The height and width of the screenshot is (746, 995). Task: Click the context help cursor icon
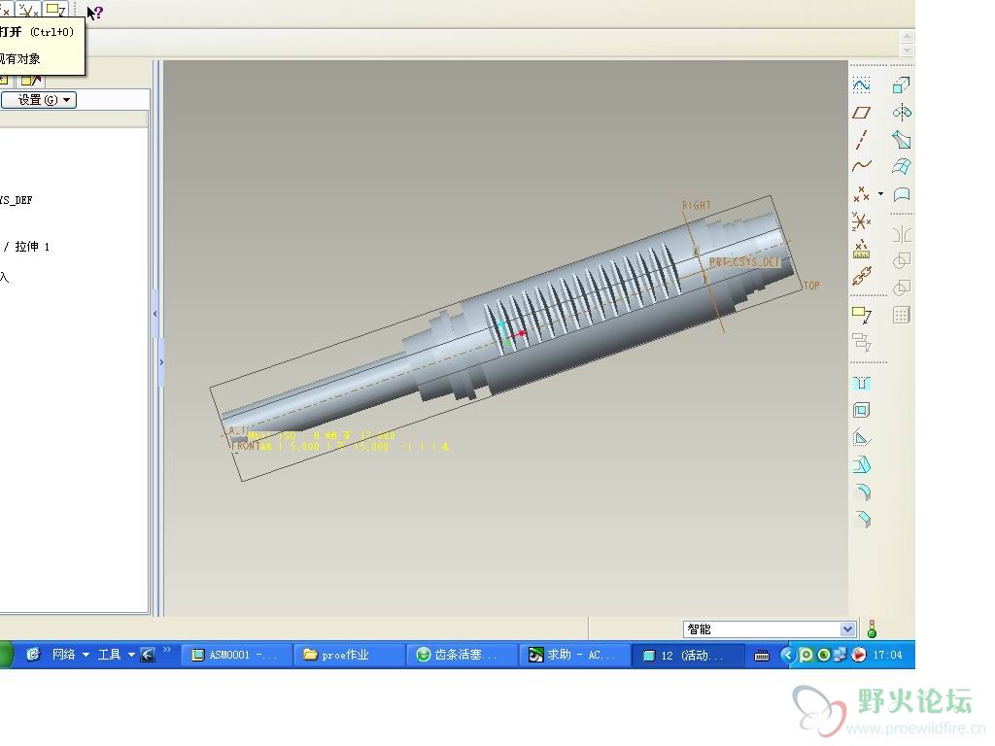94,12
